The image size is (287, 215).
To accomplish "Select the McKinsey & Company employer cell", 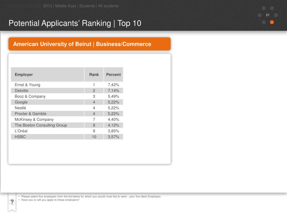I will point(47,119).
